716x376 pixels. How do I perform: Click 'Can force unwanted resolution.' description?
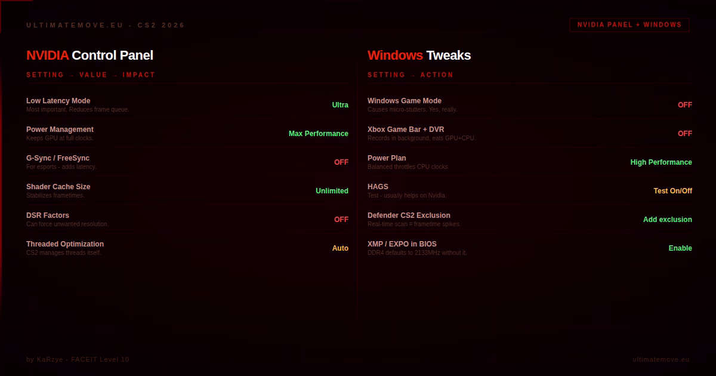click(x=67, y=224)
